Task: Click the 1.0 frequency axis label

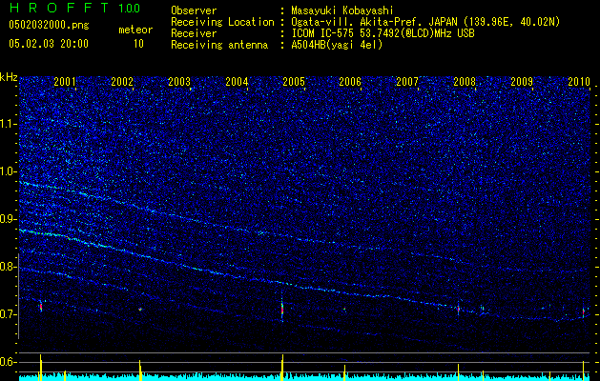Action: (9, 171)
